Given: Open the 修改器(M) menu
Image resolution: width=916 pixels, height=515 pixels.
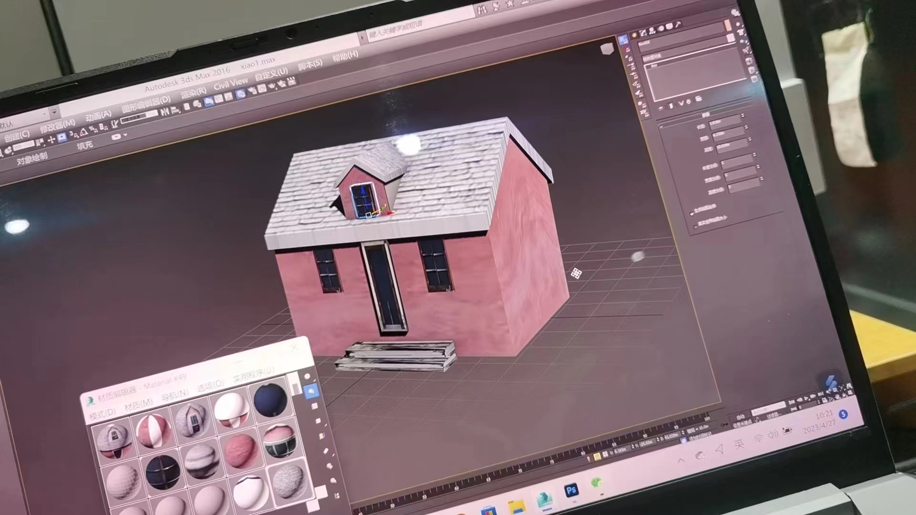Looking at the screenshot, I should pyautogui.click(x=57, y=125).
